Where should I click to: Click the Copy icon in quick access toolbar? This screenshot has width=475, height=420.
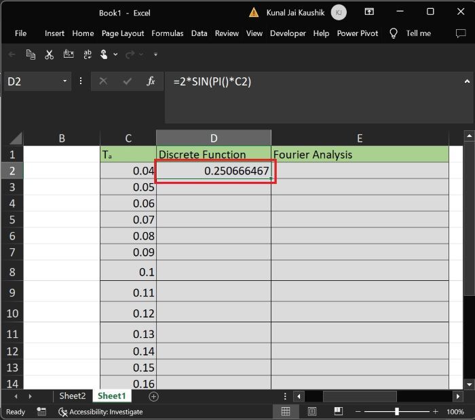pos(31,54)
